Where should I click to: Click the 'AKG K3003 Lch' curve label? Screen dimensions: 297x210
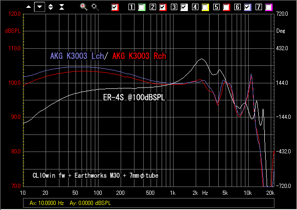coord(77,56)
